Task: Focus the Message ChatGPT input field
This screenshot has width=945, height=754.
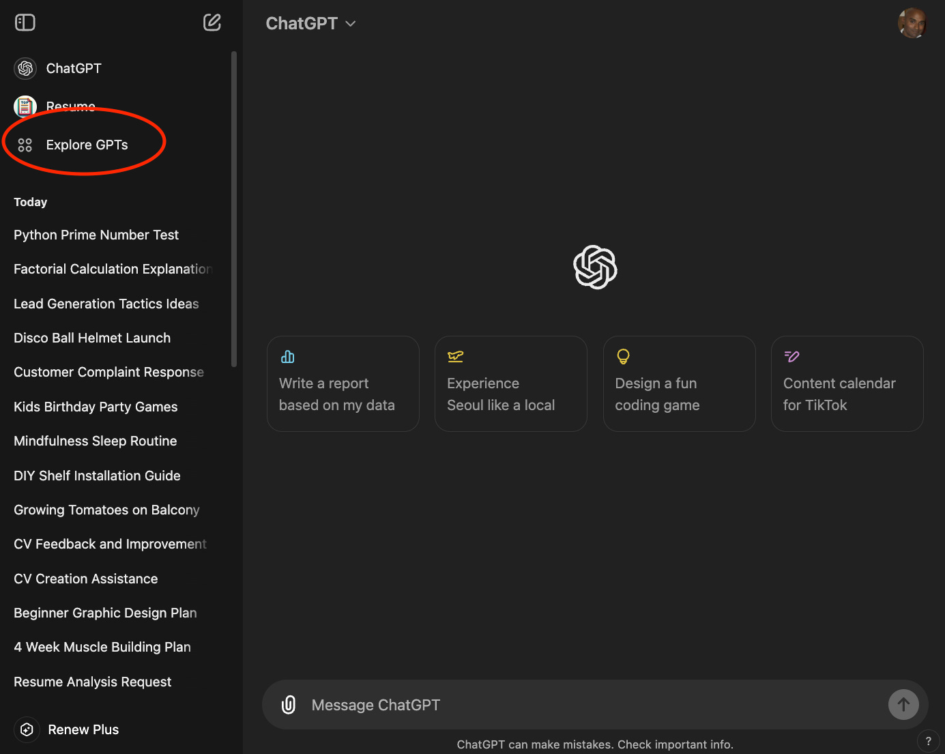Action: tap(594, 705)
